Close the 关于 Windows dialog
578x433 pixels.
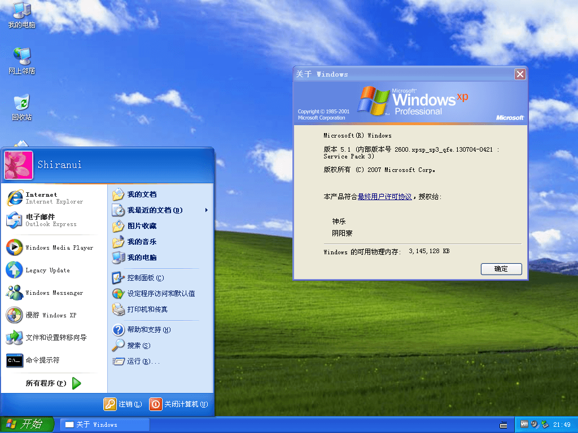coord(520,74)
